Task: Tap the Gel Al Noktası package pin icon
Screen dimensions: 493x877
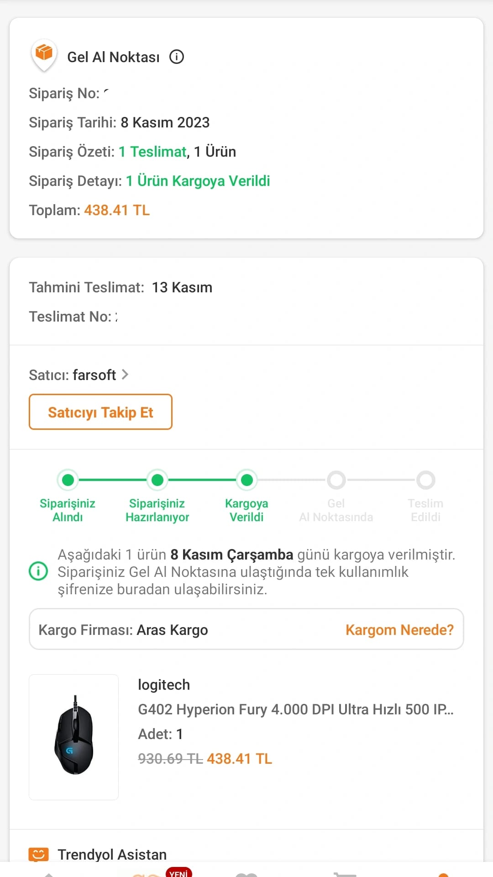Action: (x=44, y=54)
